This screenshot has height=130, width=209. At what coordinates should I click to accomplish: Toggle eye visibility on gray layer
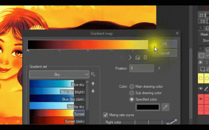coord(201,88)
